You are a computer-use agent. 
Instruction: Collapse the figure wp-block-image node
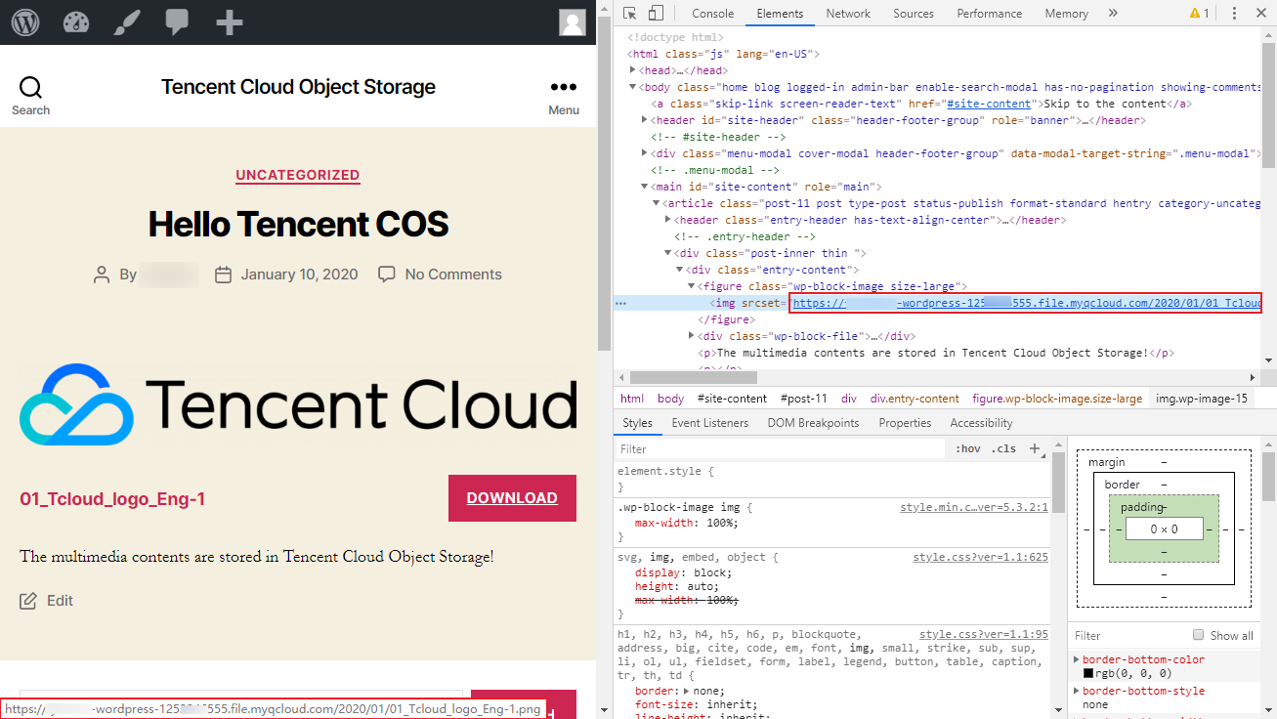coord(692,286)
